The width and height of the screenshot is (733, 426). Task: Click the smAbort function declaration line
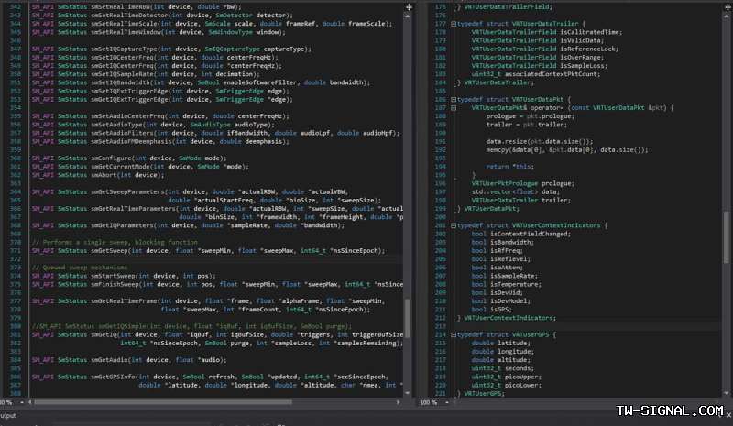click(101, 174)
